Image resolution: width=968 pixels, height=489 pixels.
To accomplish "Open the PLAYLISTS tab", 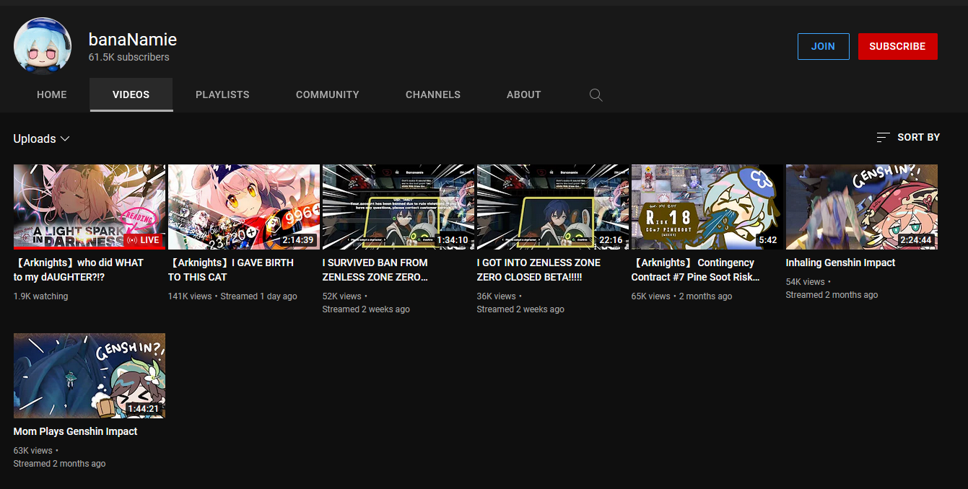I will tap(222, 94).
